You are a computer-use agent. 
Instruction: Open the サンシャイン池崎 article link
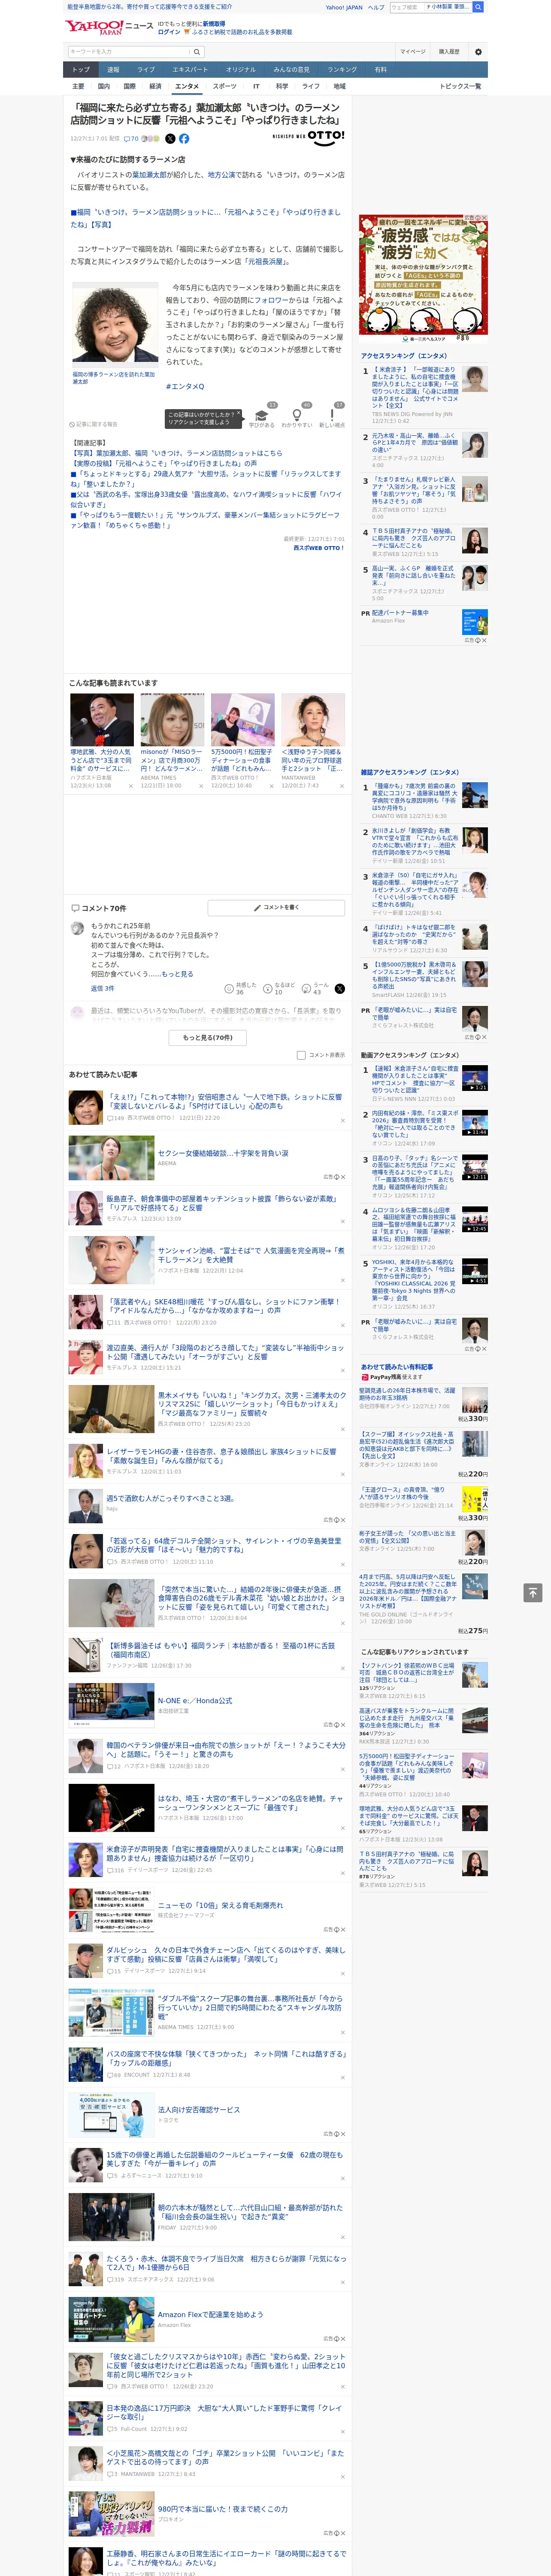(250, 1254)
